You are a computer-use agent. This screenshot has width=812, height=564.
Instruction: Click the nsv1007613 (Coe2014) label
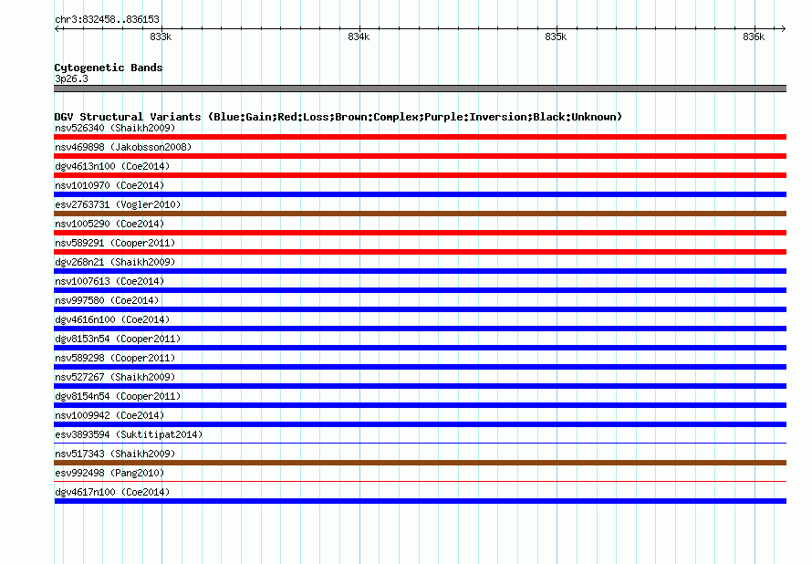[109, 281]
